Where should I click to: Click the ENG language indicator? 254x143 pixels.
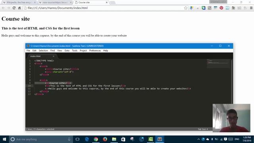(x=237, y=139)
